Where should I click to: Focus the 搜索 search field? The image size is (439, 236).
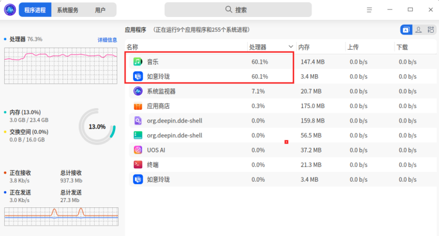[x=238, y=10]
